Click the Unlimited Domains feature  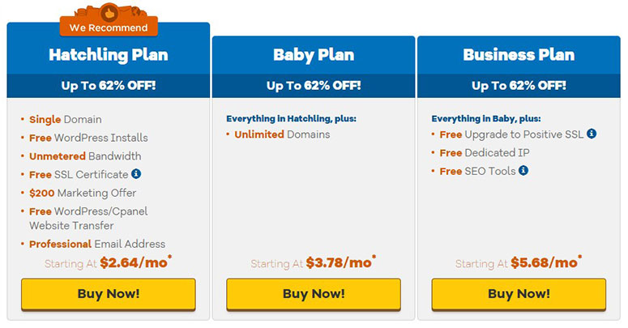pos(282,134)
